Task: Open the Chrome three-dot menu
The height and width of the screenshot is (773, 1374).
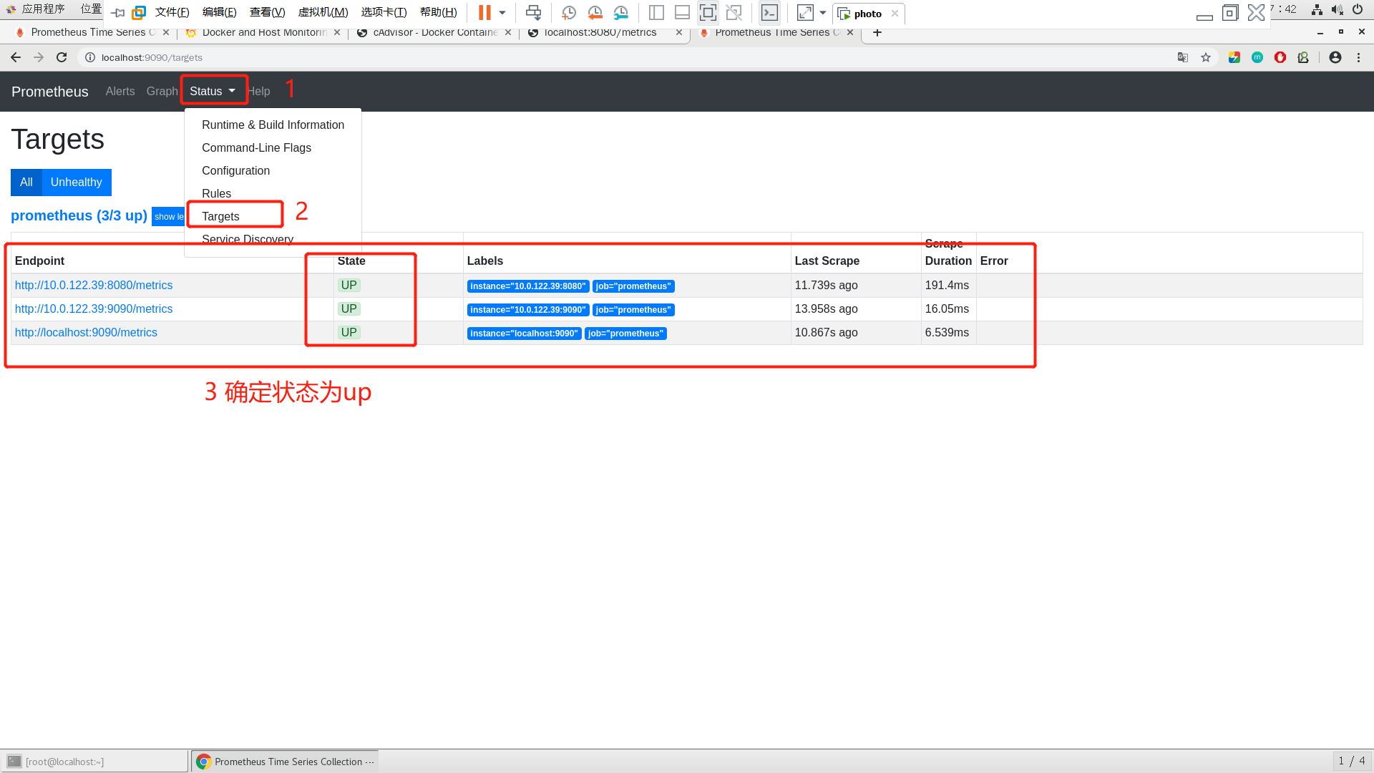Action: 1358,57
